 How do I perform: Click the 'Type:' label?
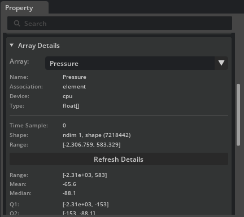click(x=17, y=106)
